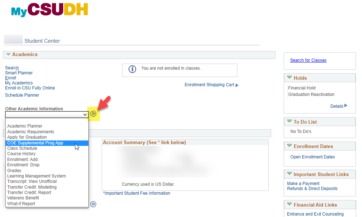Choose Apply for Graduation option
This screenshot has width=362, height=217.
[47, 137]
